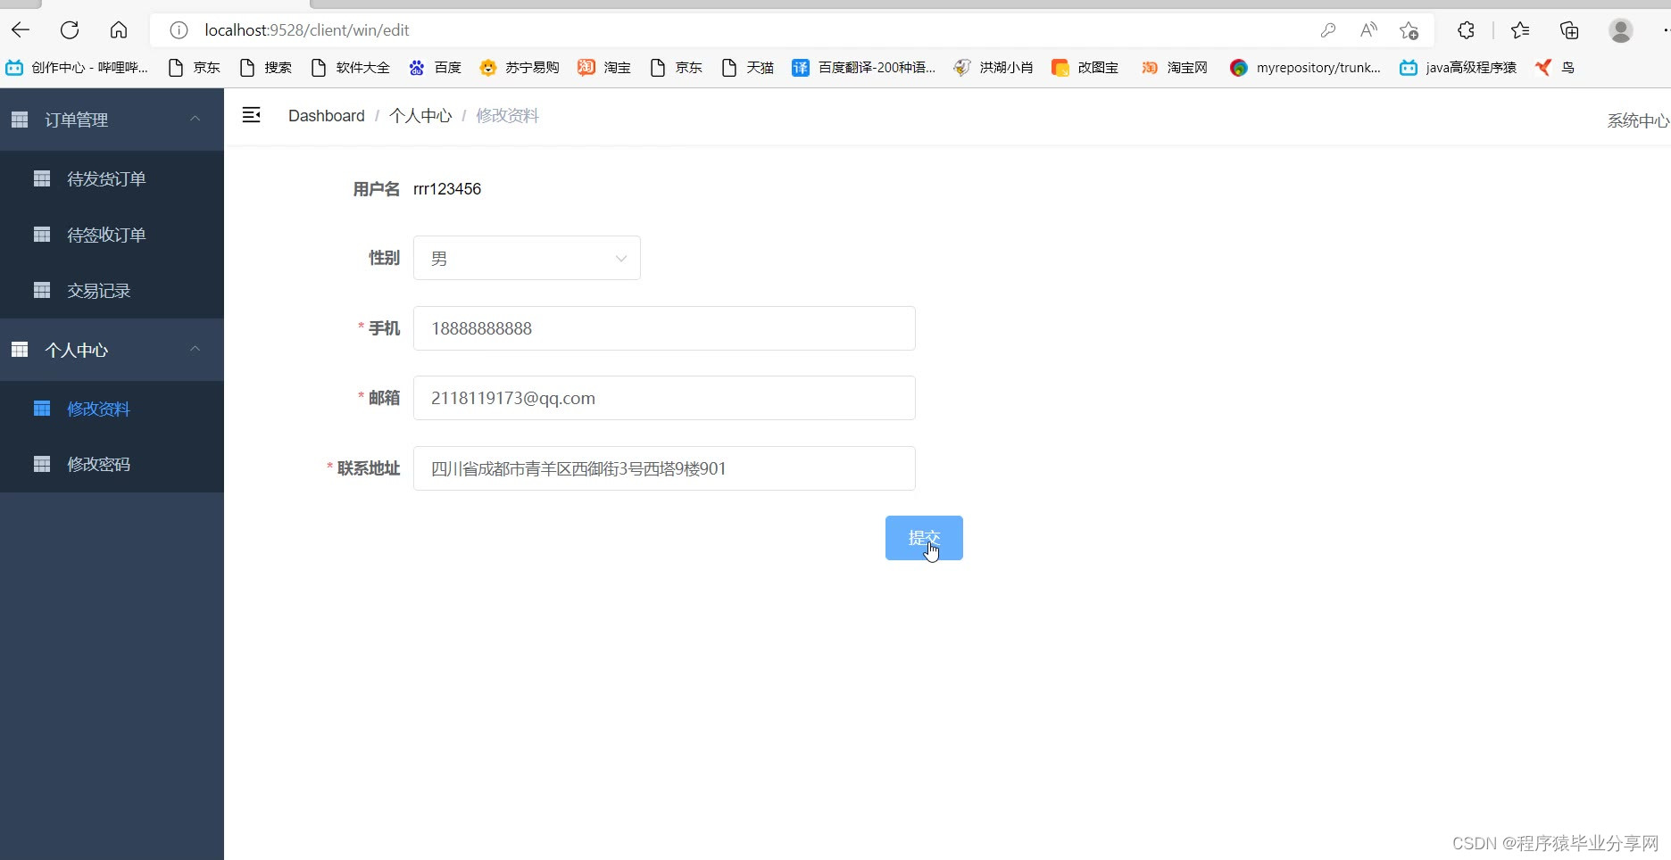The image size is (1671, 860).
Task: Click the 提交 submit button
Action: click(924, 538)
